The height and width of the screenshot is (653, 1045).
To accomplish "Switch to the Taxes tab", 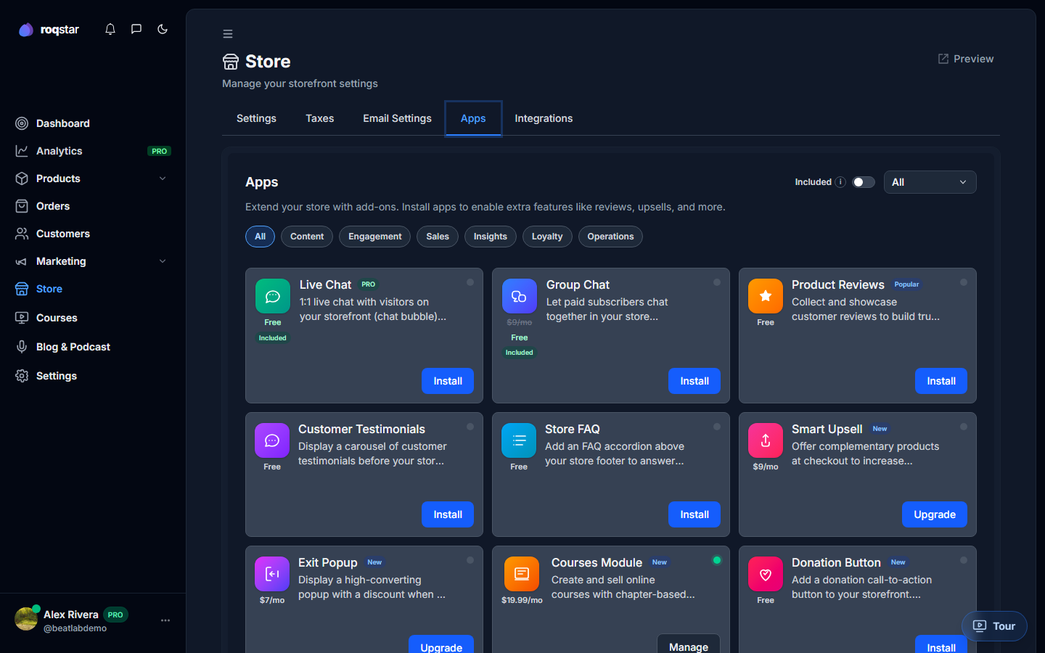I will (320, 118).
